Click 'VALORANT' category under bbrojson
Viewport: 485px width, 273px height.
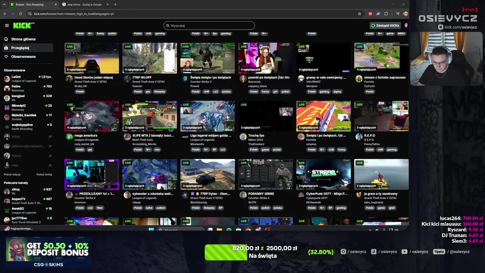pyautogui.click(x=313, y=82)
